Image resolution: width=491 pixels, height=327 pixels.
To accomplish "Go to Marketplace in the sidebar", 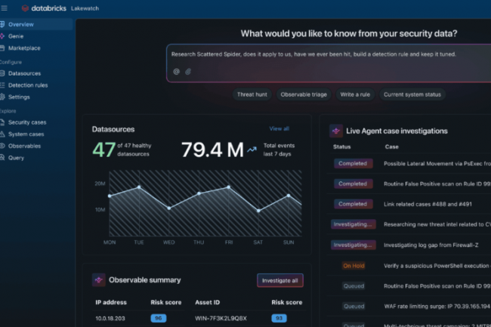I will pos(24,48).
